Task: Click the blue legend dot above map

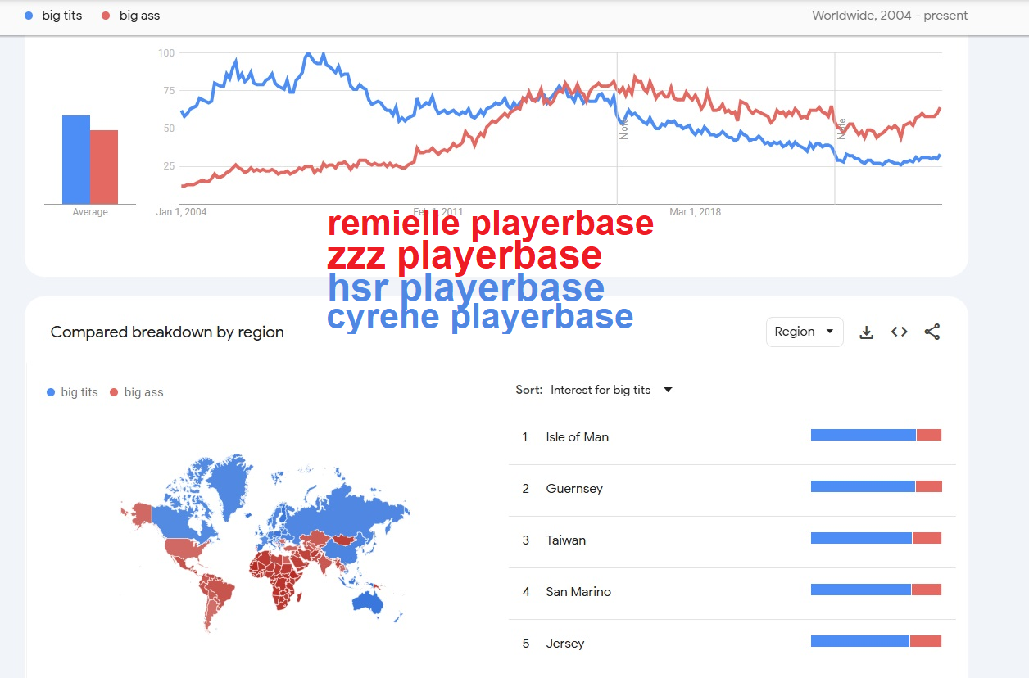Action: coord(51,392)
